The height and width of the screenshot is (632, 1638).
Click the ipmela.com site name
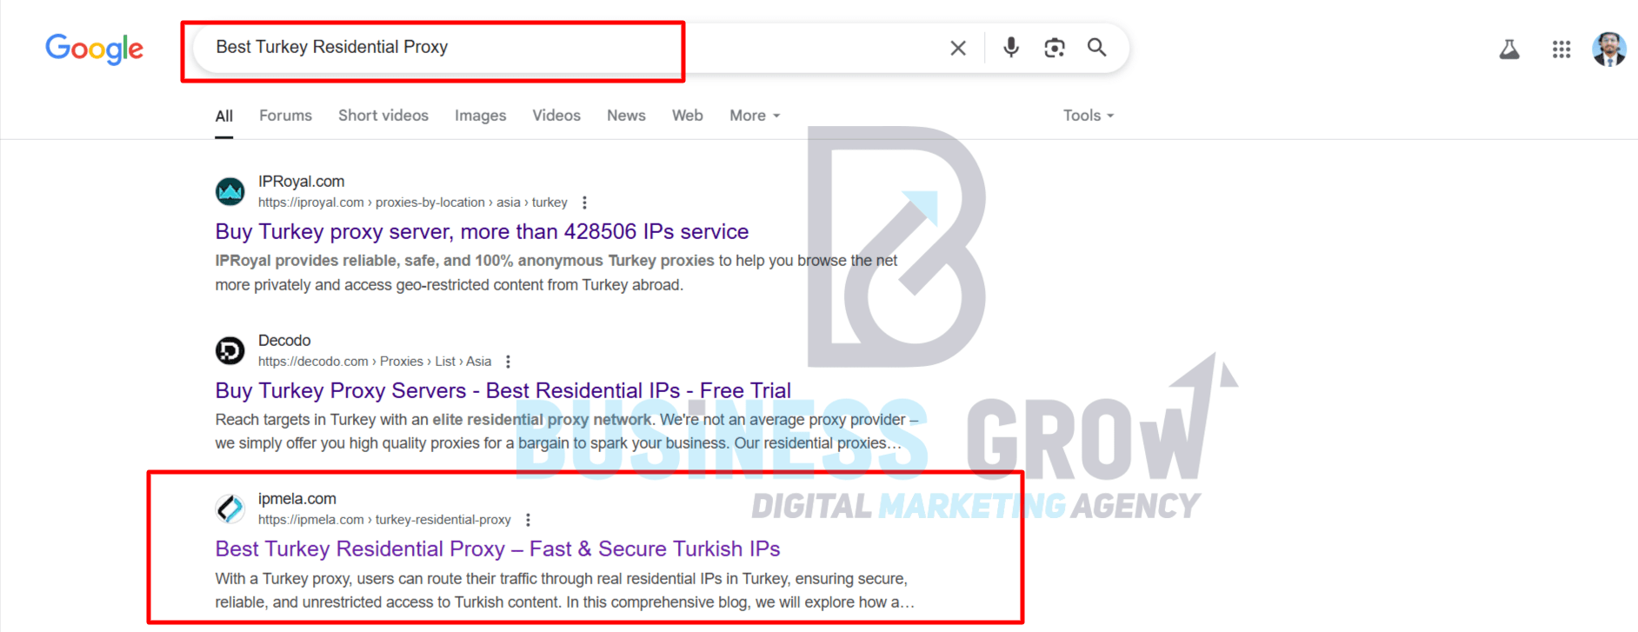[297, 499]
